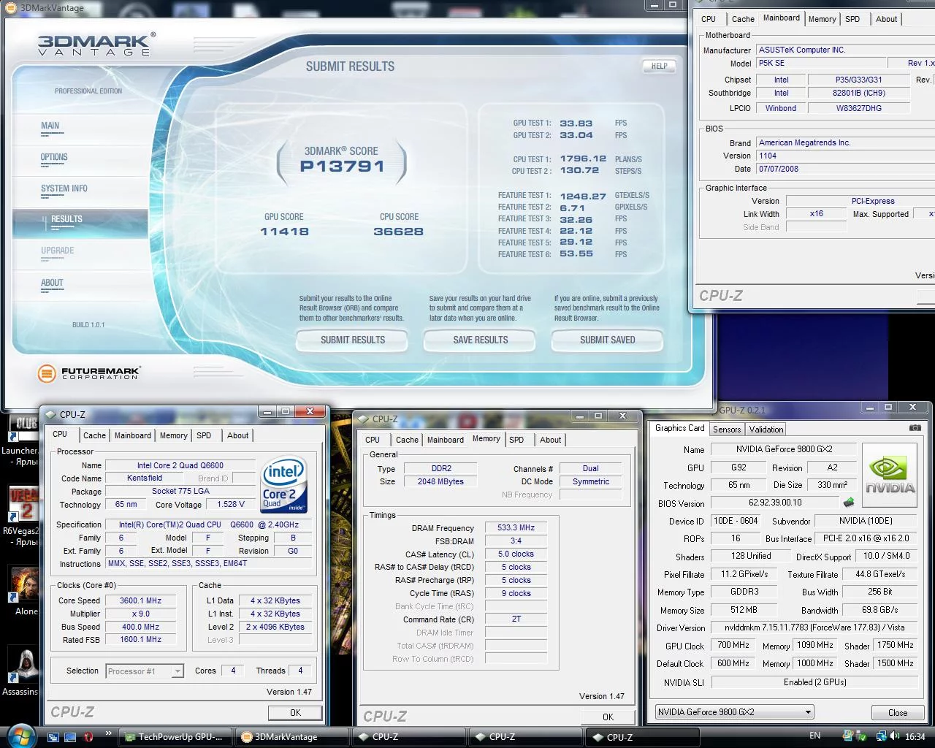Click the Intel Core 2 Quad logo
Viewport: 935px width, 748px height.
coord(284,485)
